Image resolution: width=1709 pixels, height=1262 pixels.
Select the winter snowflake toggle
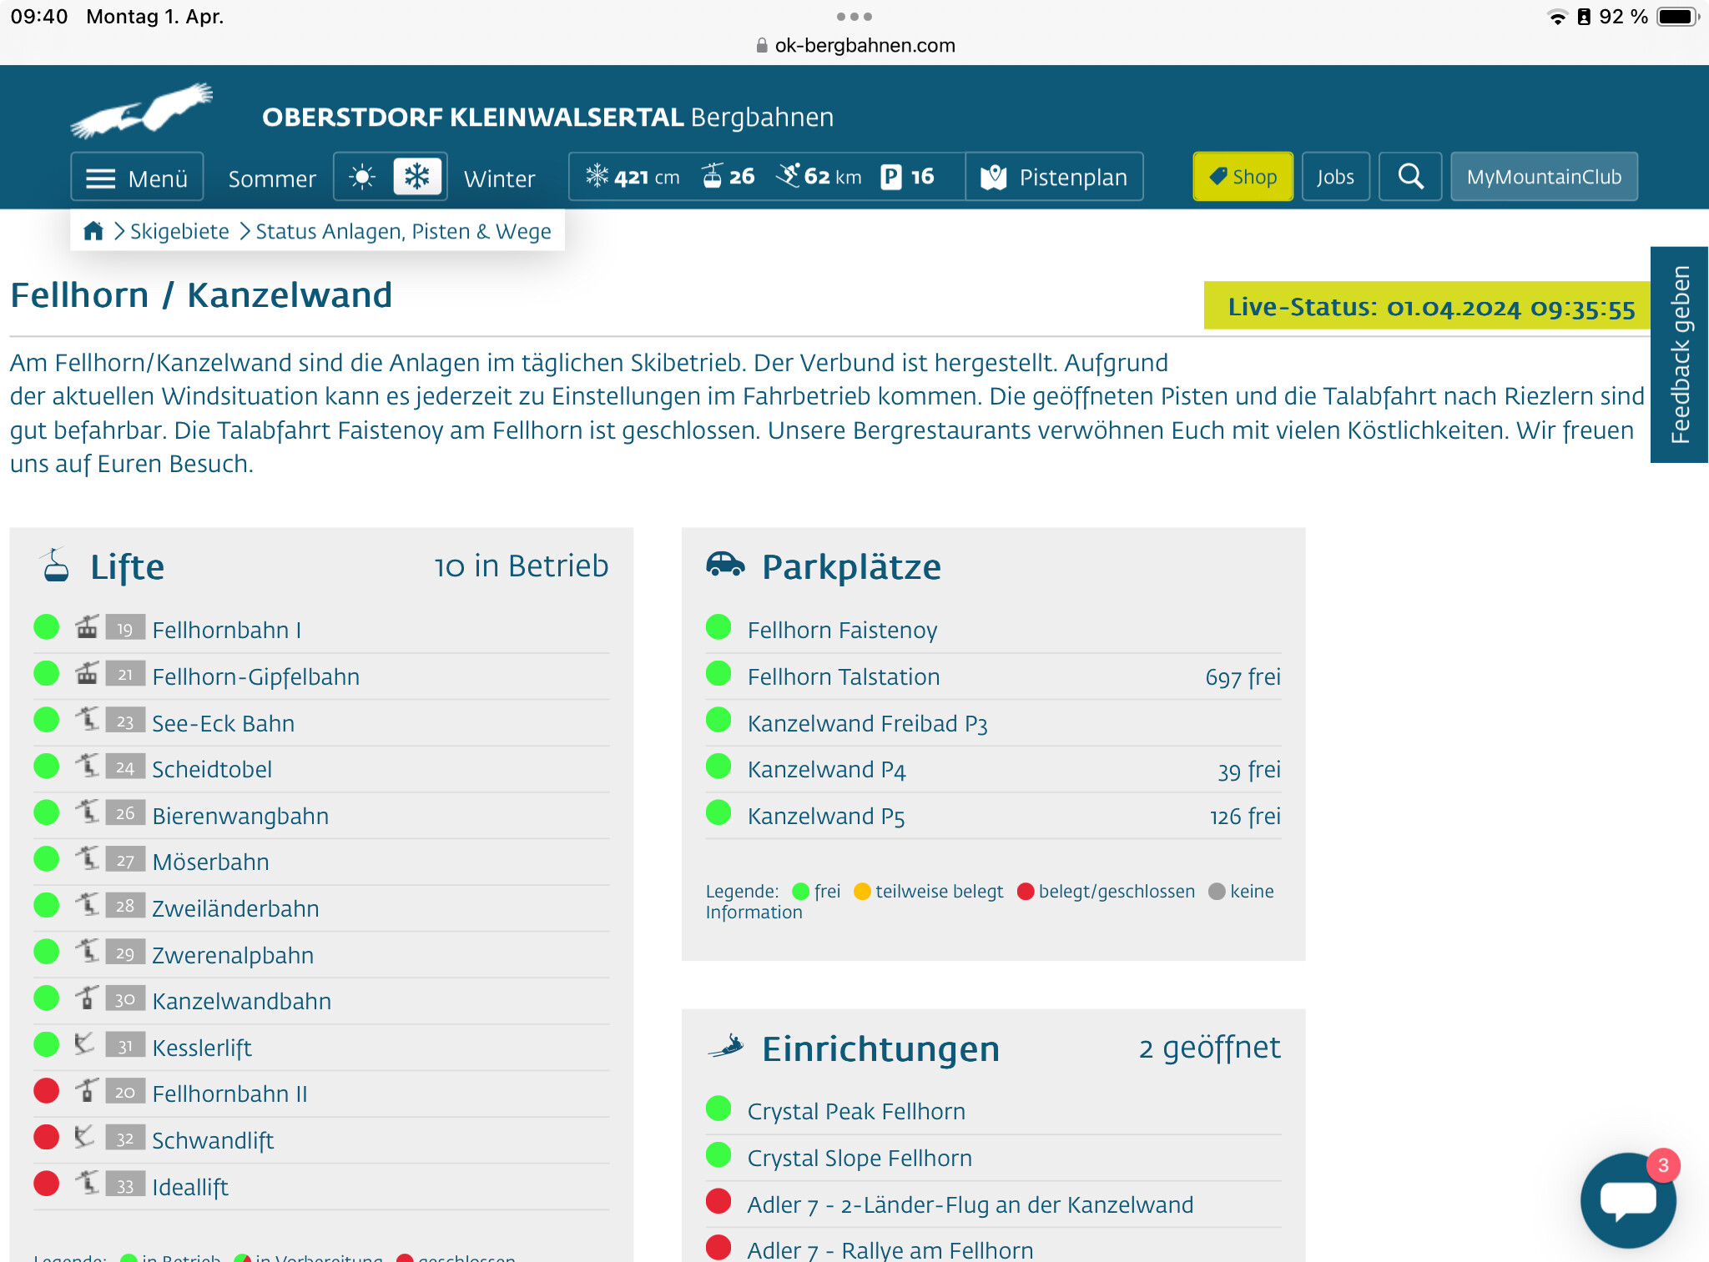click(416, 177)
